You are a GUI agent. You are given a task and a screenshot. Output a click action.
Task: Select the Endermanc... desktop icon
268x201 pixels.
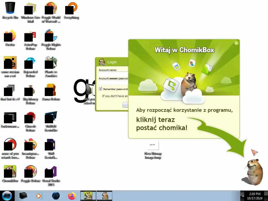(x=10, y=119)
